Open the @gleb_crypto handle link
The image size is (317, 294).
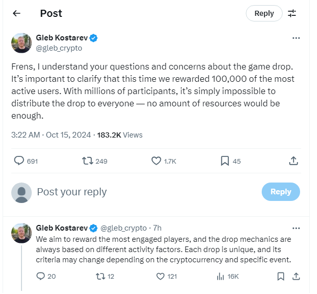pos(59,48)
